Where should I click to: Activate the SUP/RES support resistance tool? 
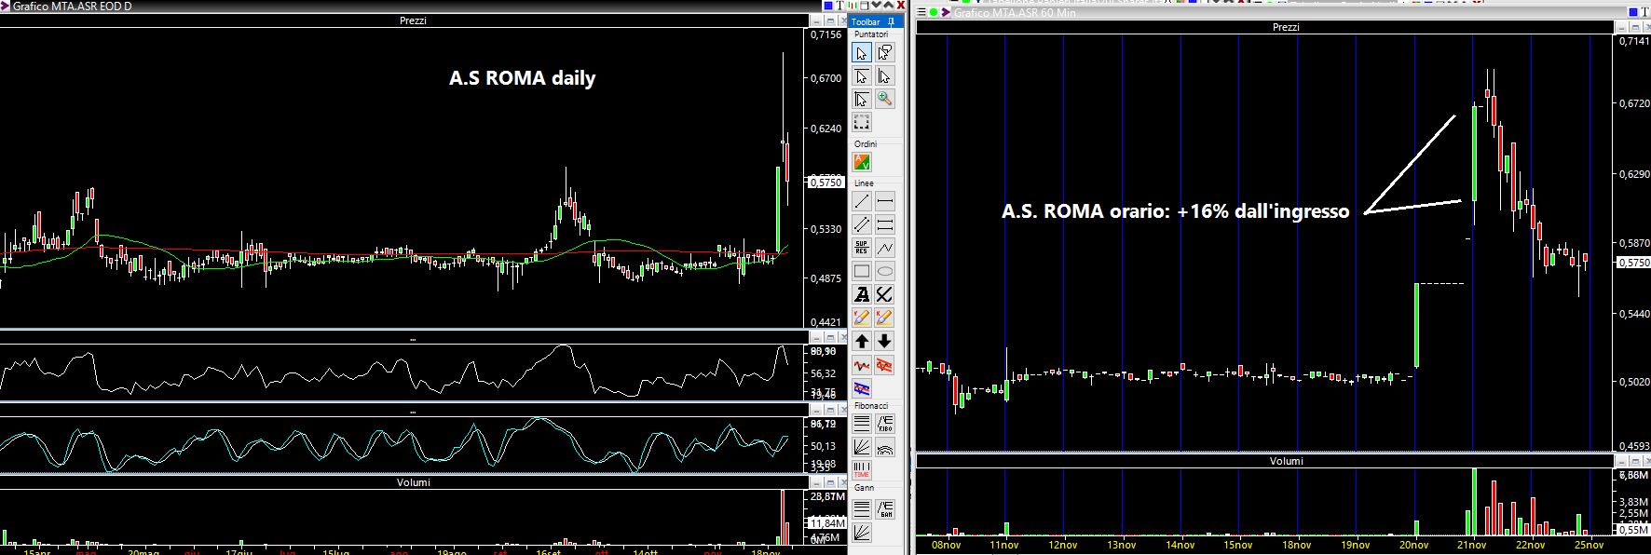coord(862,248)
